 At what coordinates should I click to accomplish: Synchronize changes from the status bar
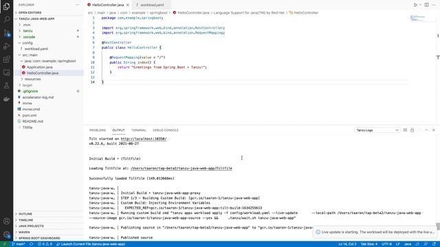[32, 244]
